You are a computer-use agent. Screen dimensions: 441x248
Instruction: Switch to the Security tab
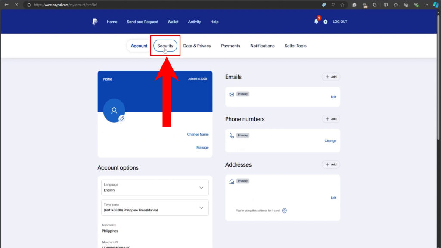tap(165, 46)
